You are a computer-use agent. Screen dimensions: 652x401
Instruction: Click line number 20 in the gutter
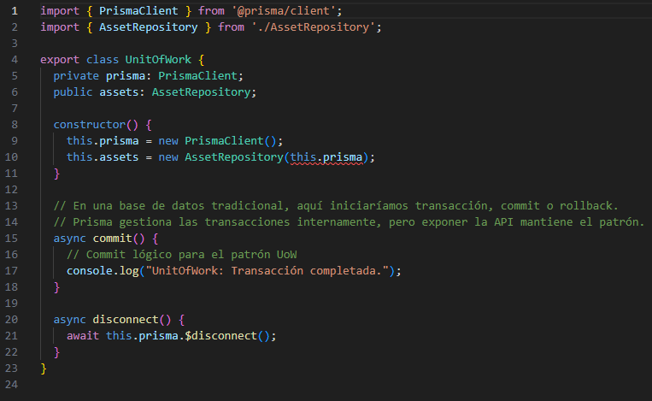11,319
